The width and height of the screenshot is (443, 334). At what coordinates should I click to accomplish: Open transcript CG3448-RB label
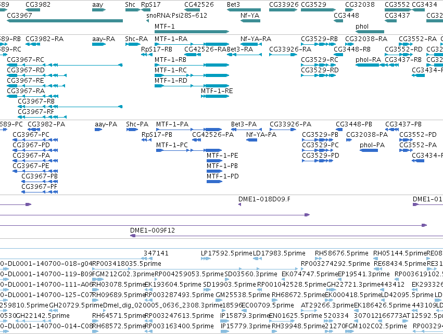click(352, 49)
